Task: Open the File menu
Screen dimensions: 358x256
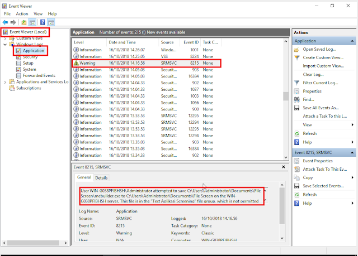Action: click(x=7, y=14)
